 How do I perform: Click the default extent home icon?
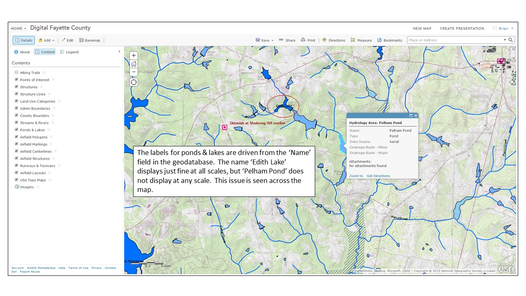click(x=134, y=64)
